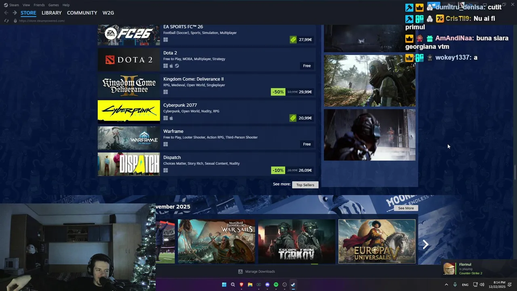Open the volume tray control
The image size is (517, 291).
coord(482,285)
